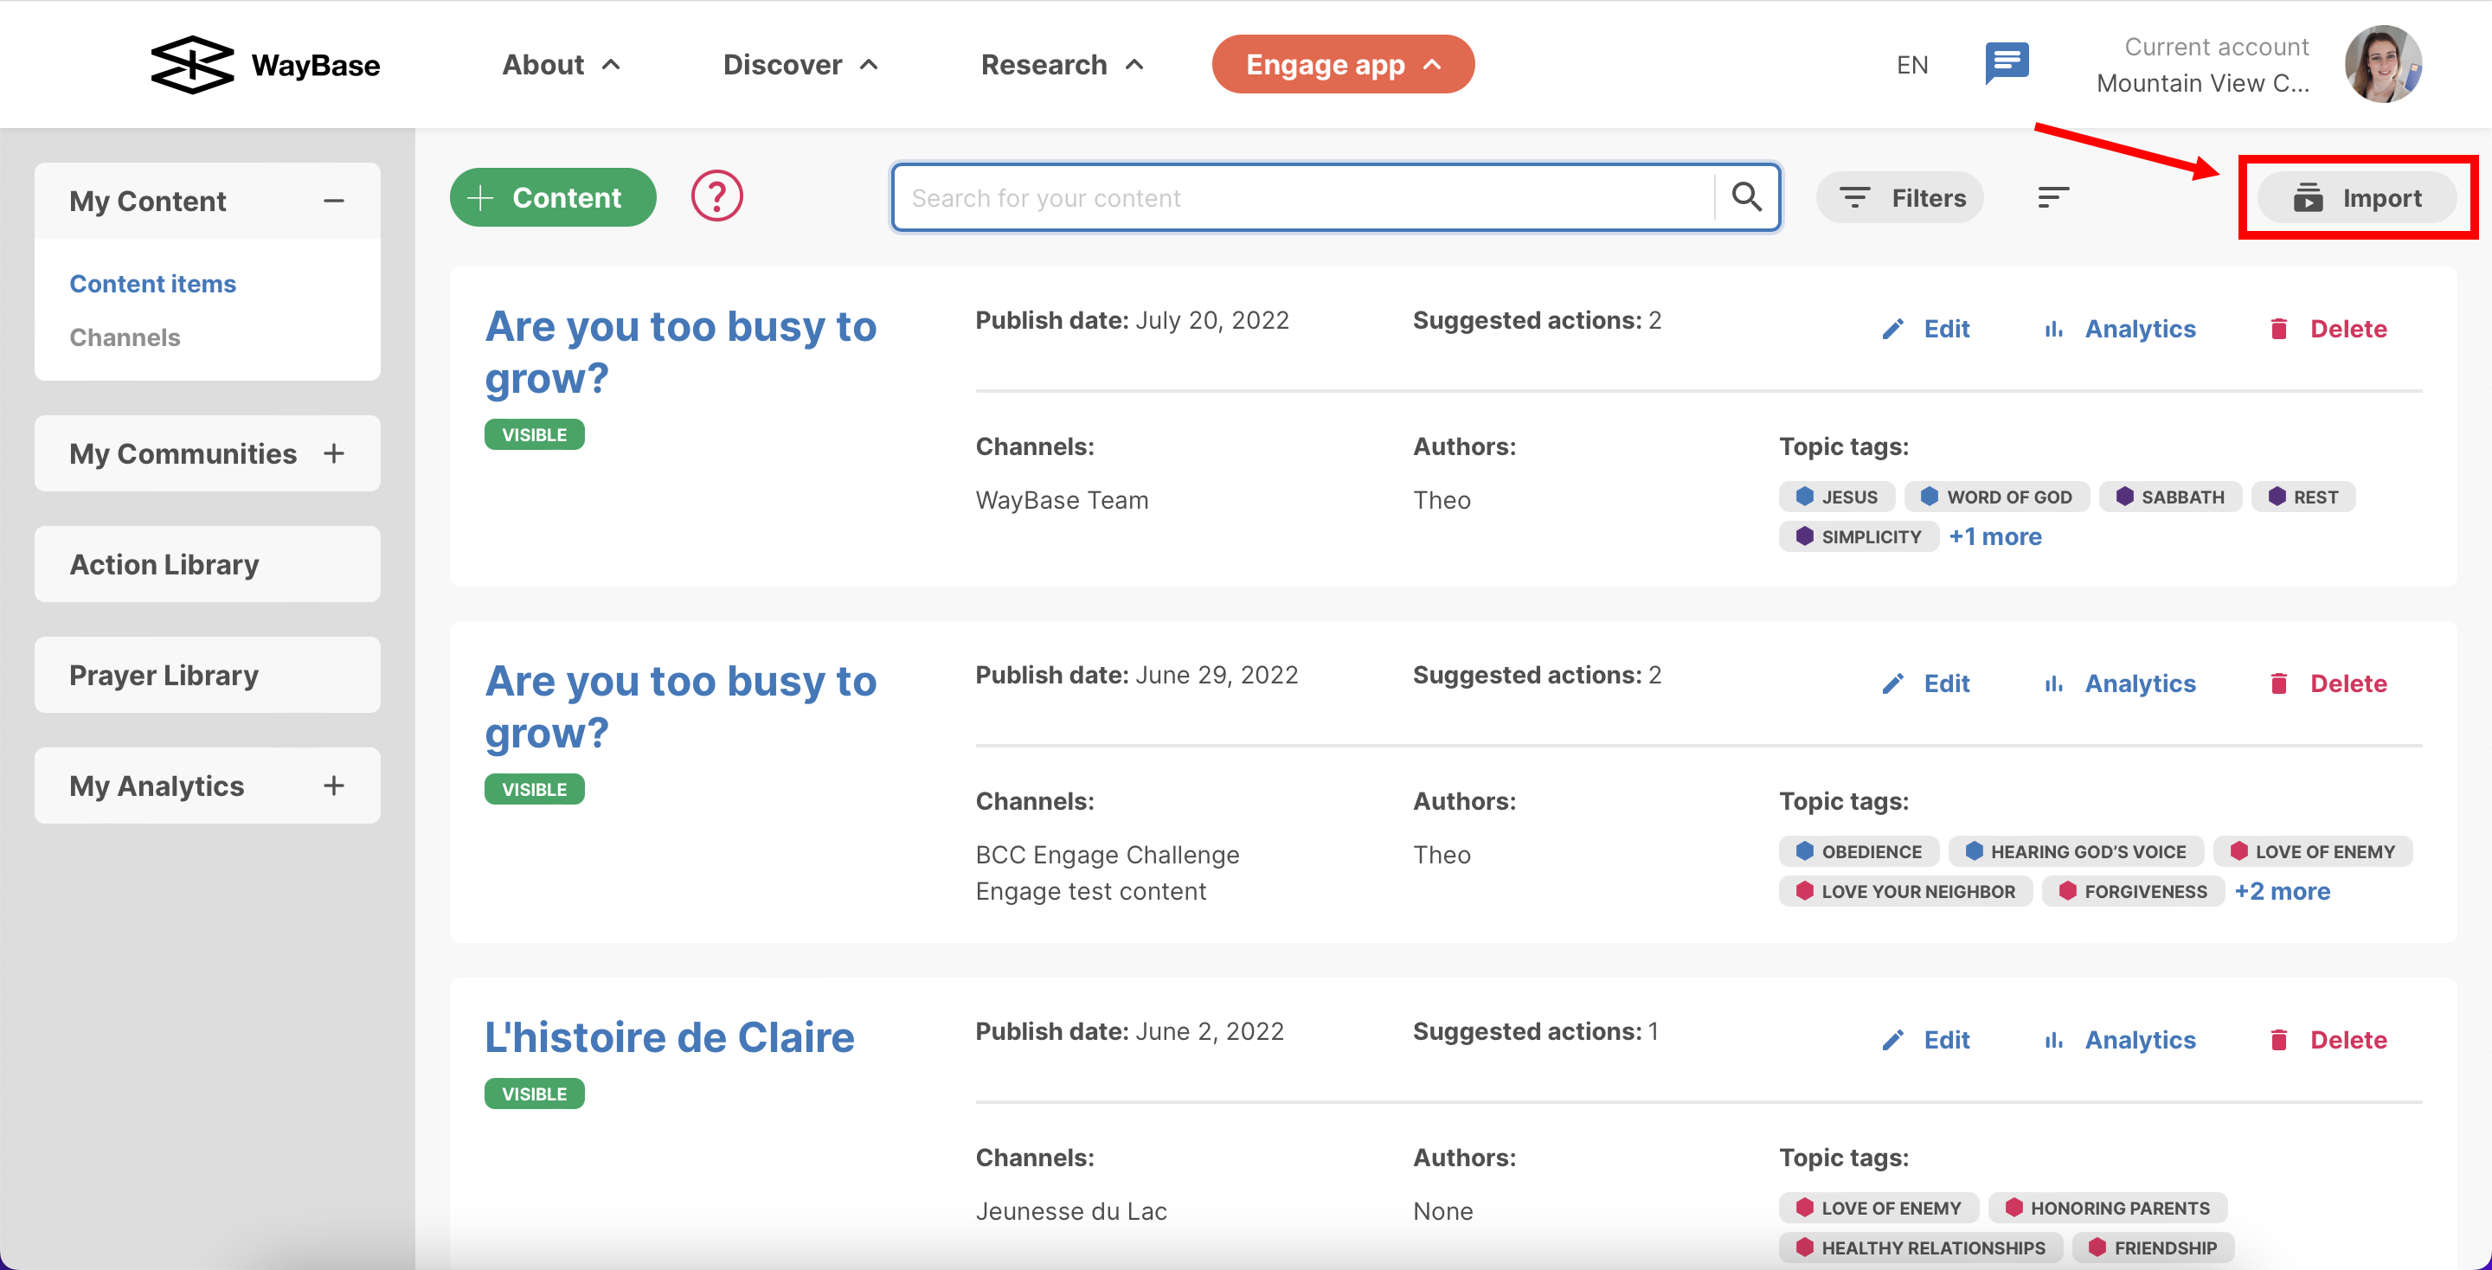Click the search magnifier icon
Image resolution: width=2492 pixels, height=1270 pixels.
(x=1746, y=197)
